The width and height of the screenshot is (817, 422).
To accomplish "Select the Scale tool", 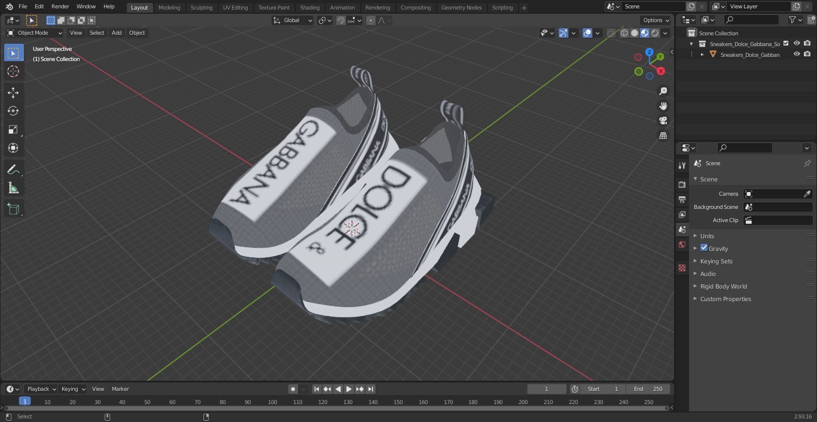I will click(13, 129).
